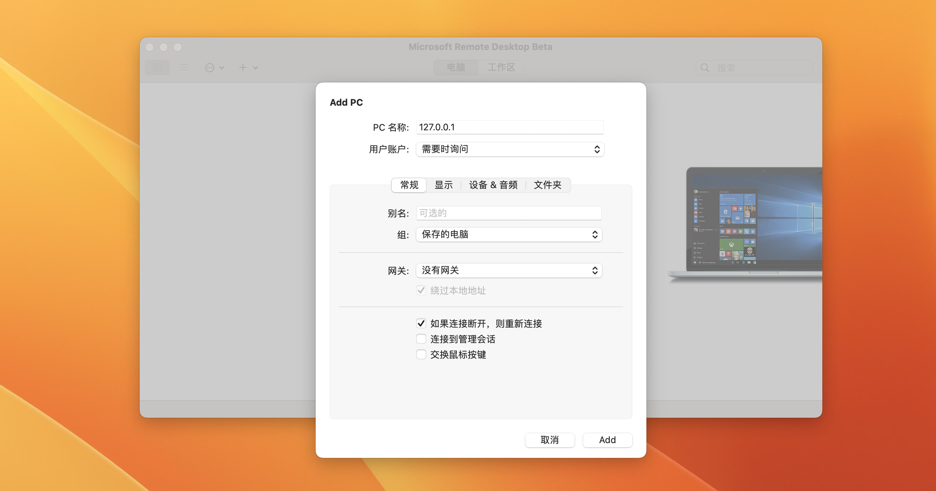
Task: Switch to the 设备 & 音频 tab
Action: 493,185
